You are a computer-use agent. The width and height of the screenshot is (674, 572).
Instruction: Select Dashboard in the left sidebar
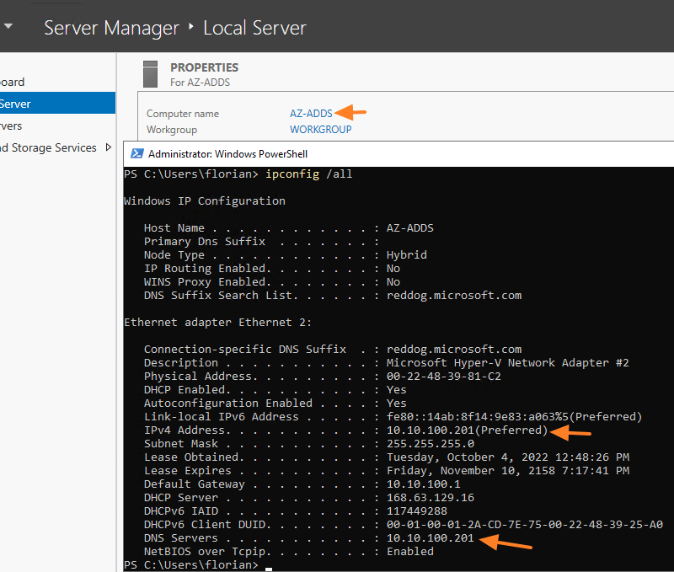click(x=12, y=82)
